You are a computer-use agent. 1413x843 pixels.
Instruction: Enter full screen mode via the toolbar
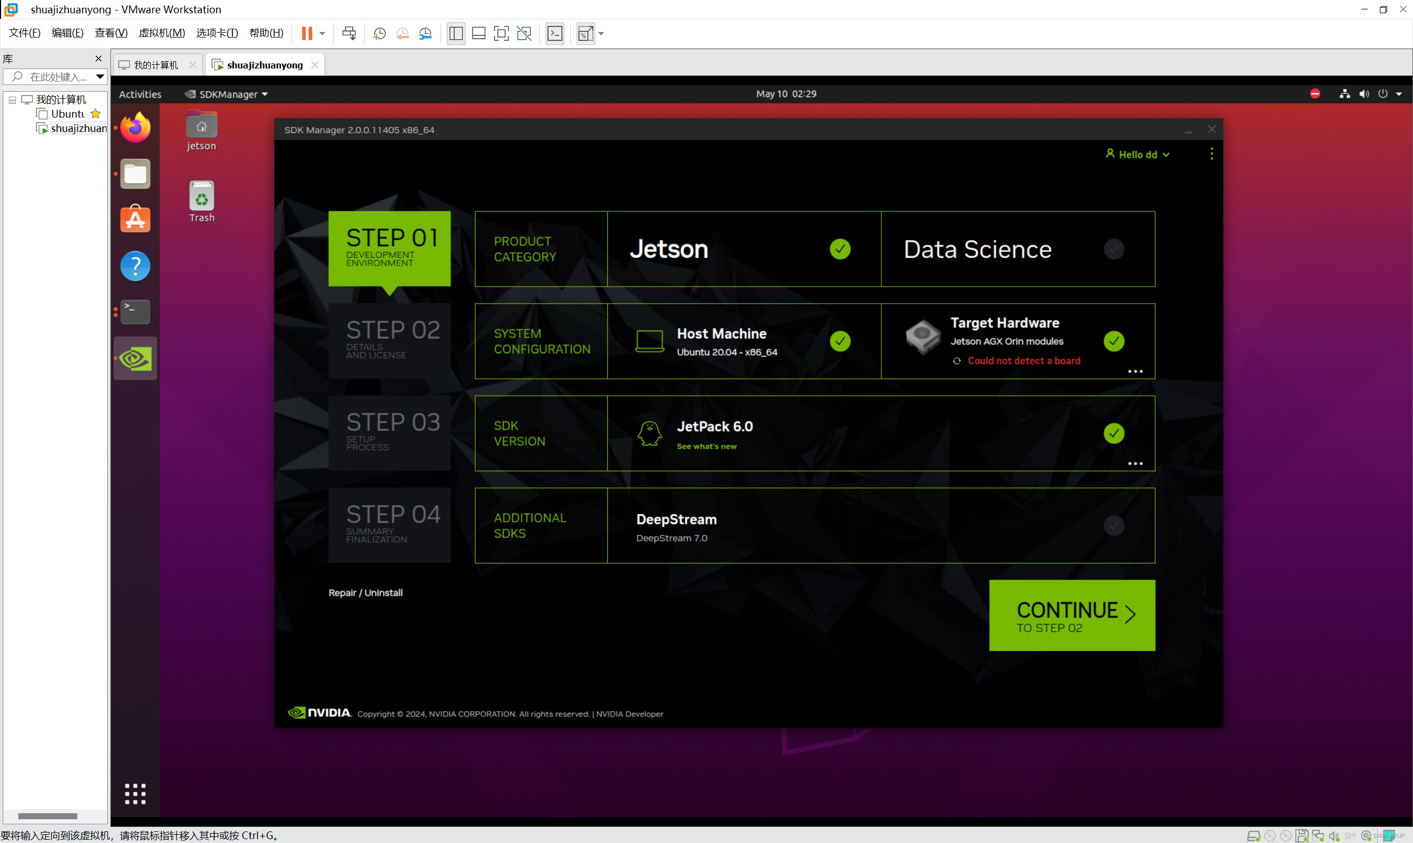tap(501, 33)
